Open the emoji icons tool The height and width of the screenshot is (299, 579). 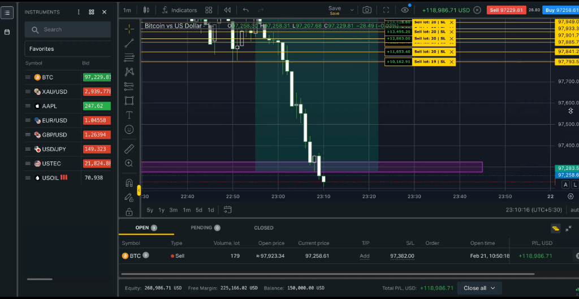pyautogui.click(x=129, y=129)
